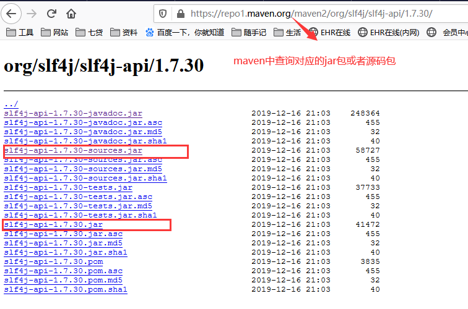Click file size value 41472

(x=368, y=224)
